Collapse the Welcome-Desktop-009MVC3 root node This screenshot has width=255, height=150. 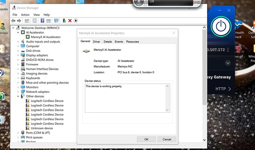point(13,28)
